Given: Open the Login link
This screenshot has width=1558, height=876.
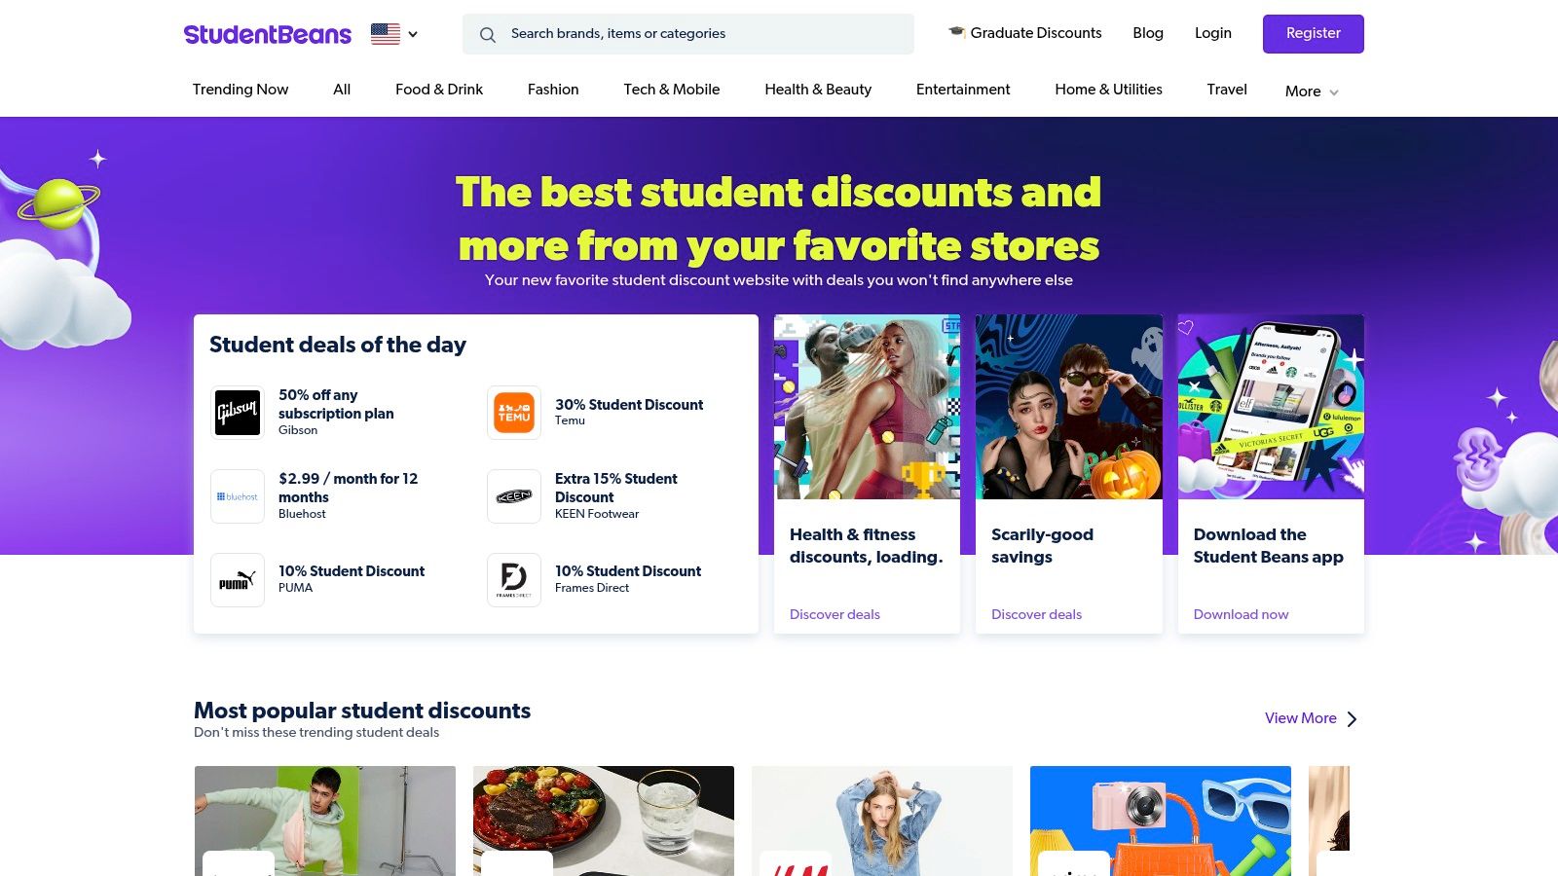Looking at the screenshot, I should click(1213, 33).
